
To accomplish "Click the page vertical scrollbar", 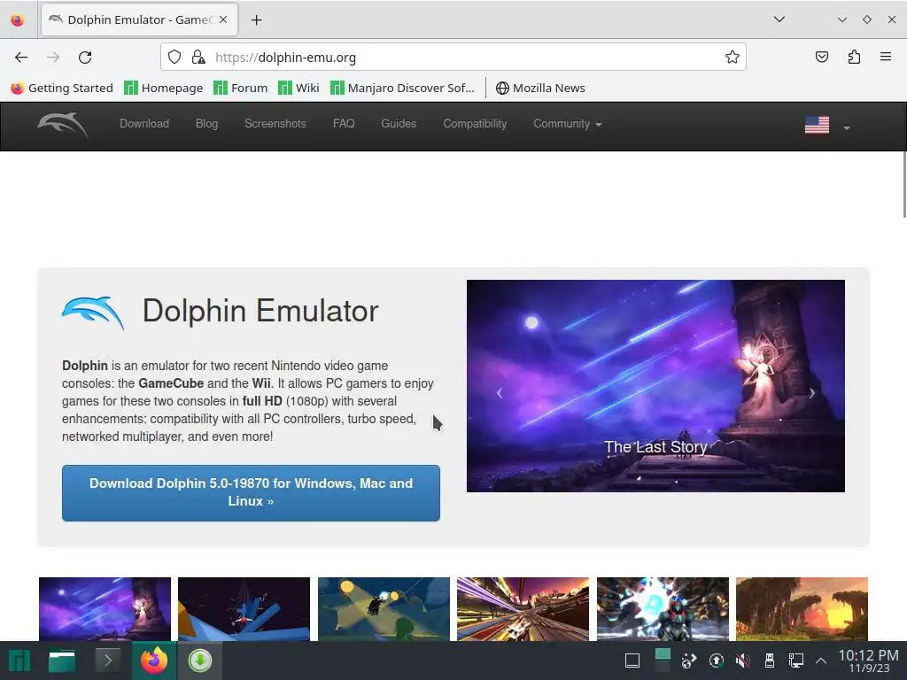I will 904,185.
